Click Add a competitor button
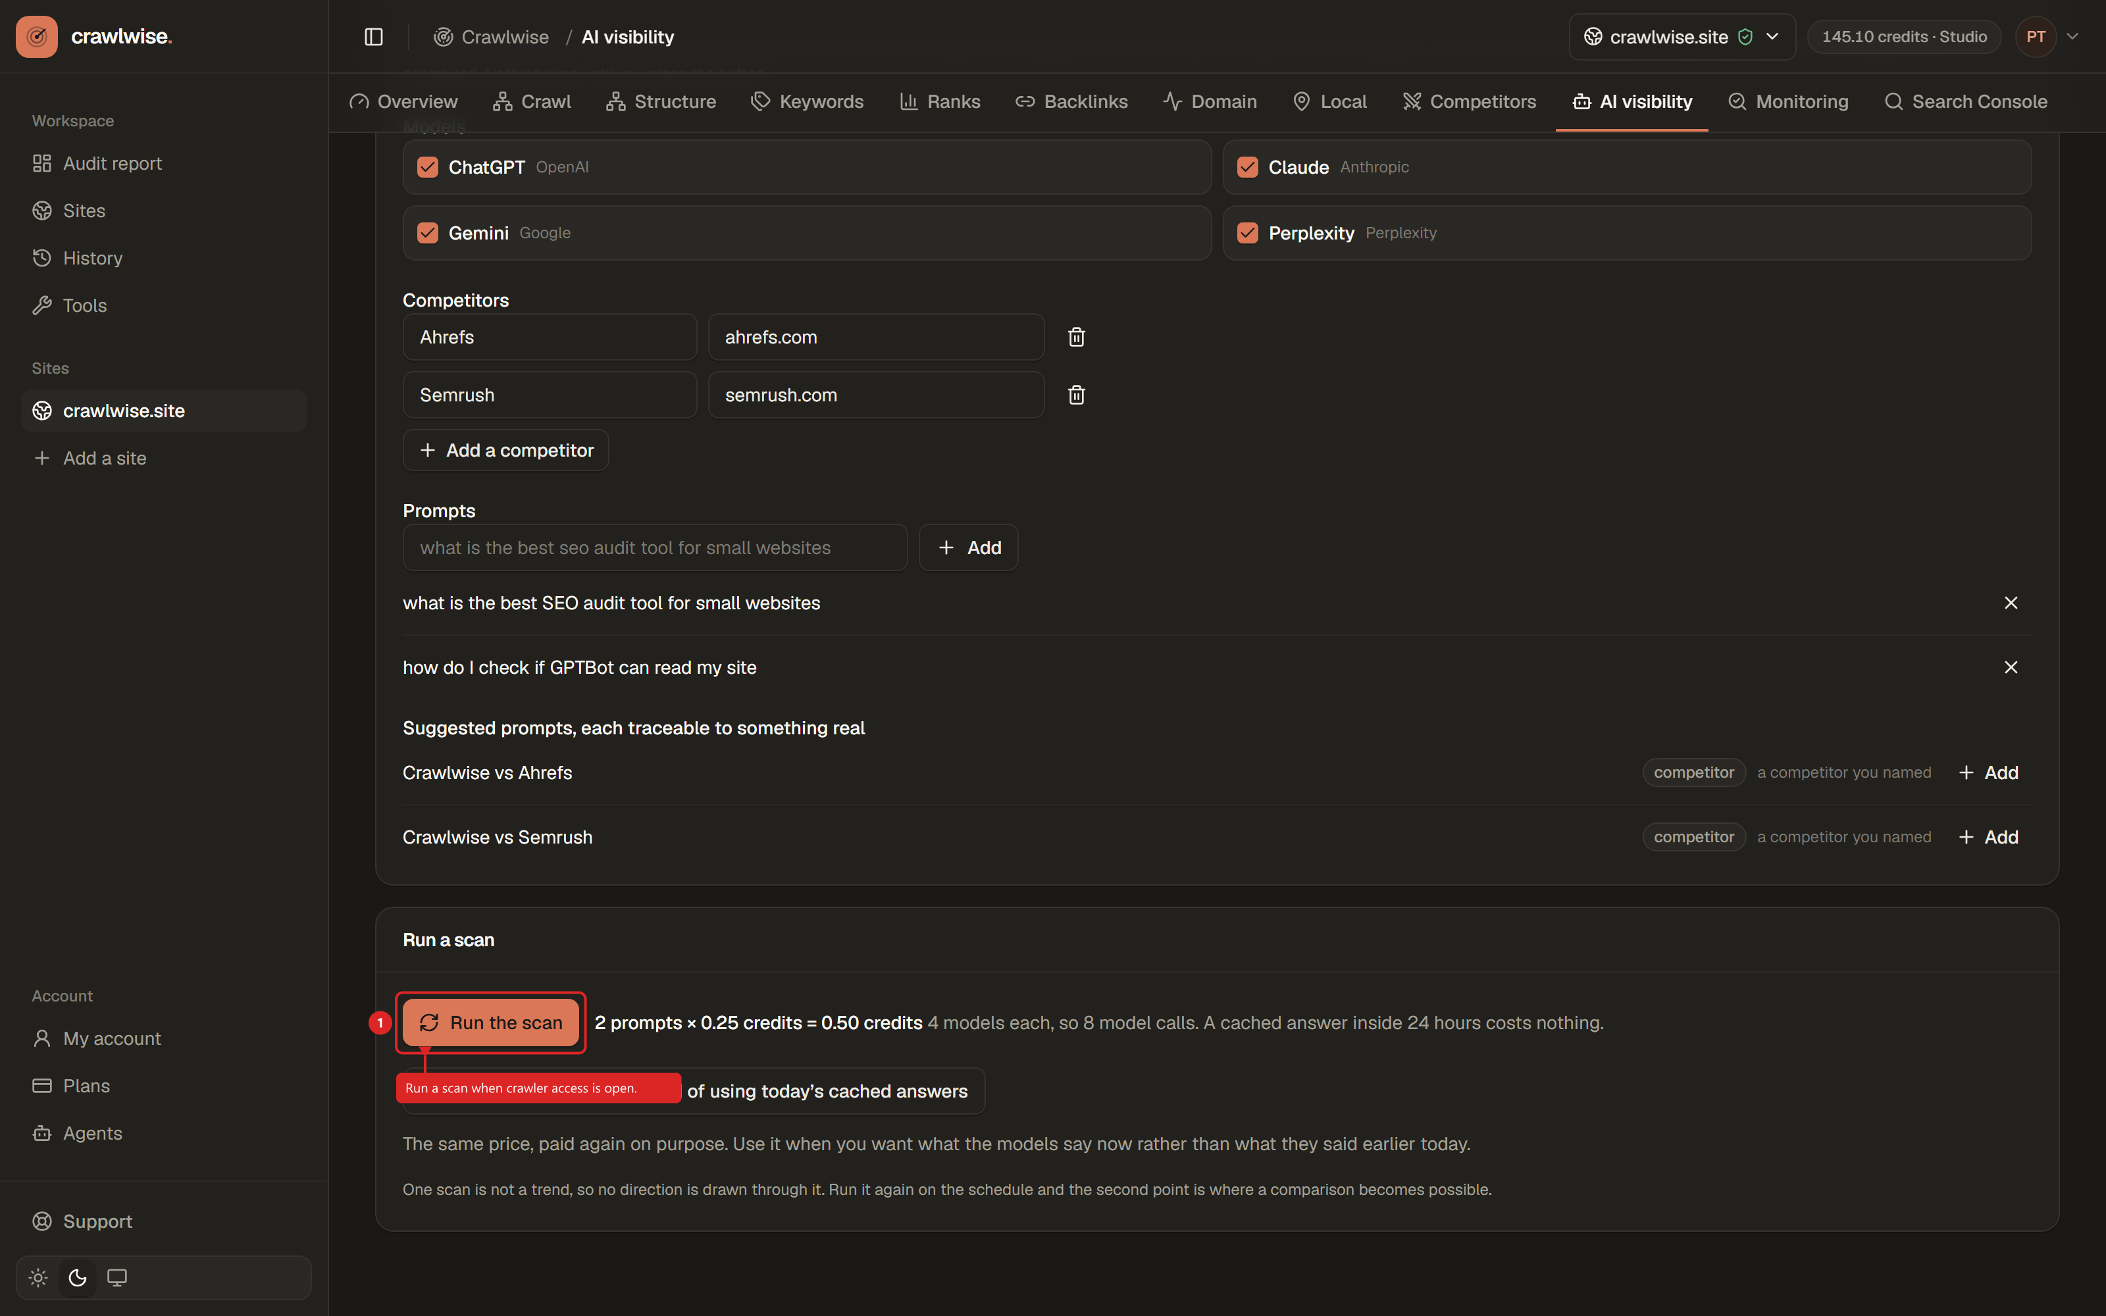2106x1316 pixels. pyautogui.click(x=505, y=450)
